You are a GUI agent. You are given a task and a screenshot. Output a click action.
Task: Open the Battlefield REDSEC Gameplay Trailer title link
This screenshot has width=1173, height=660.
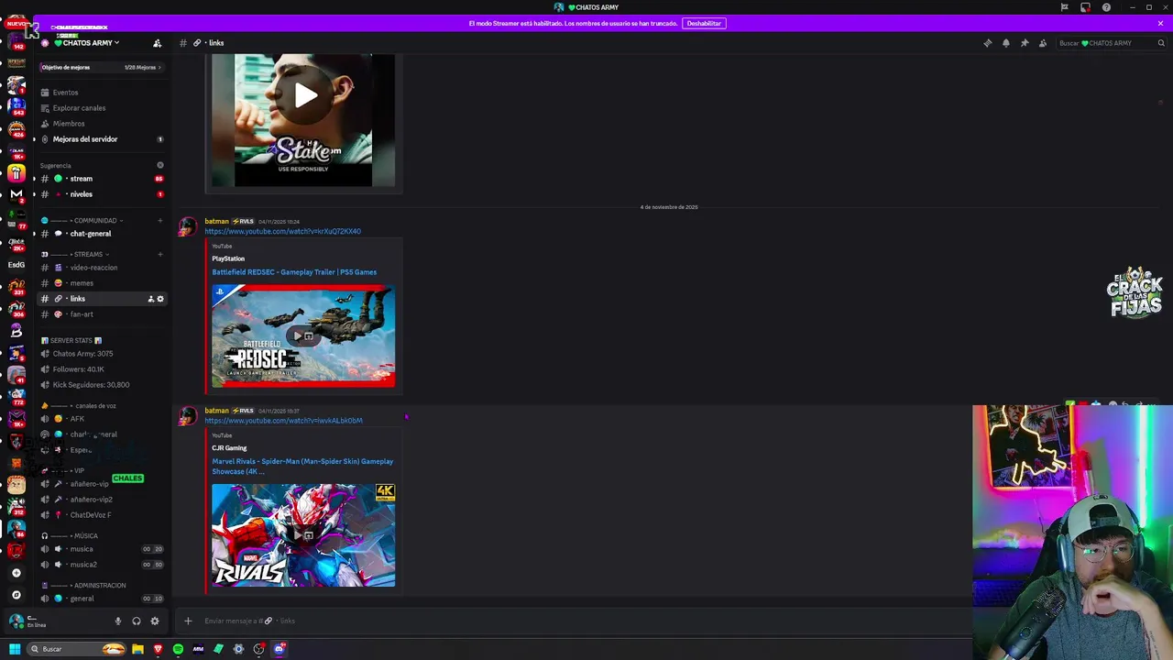pos(294,272)
